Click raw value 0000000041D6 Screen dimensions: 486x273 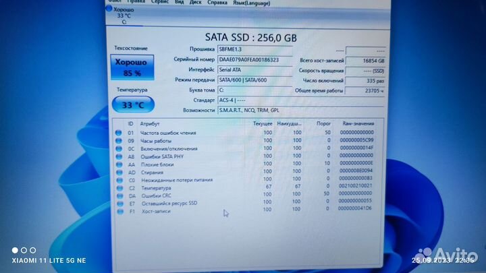(x=354, y=208)
